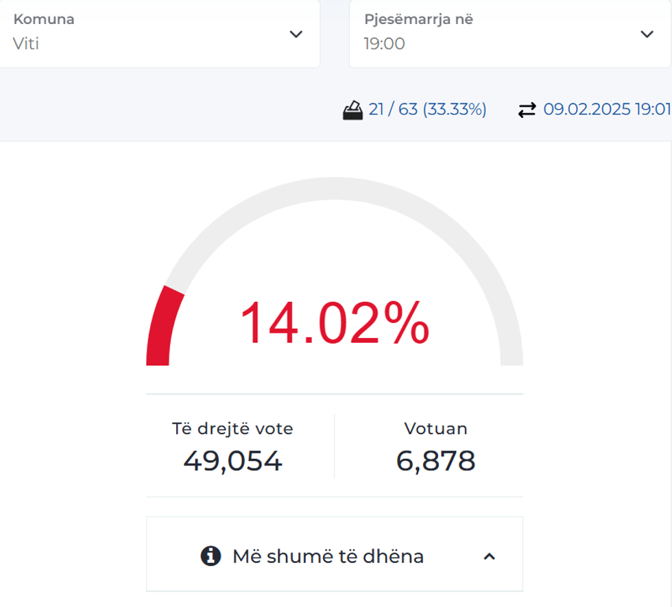Collapse details using the up chevron
Screen dimensions: 672x607
pyautogui.click(x=489, y=556)
